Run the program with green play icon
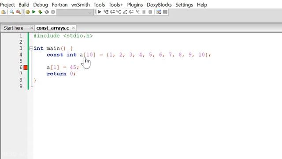 tap(33, 12)
